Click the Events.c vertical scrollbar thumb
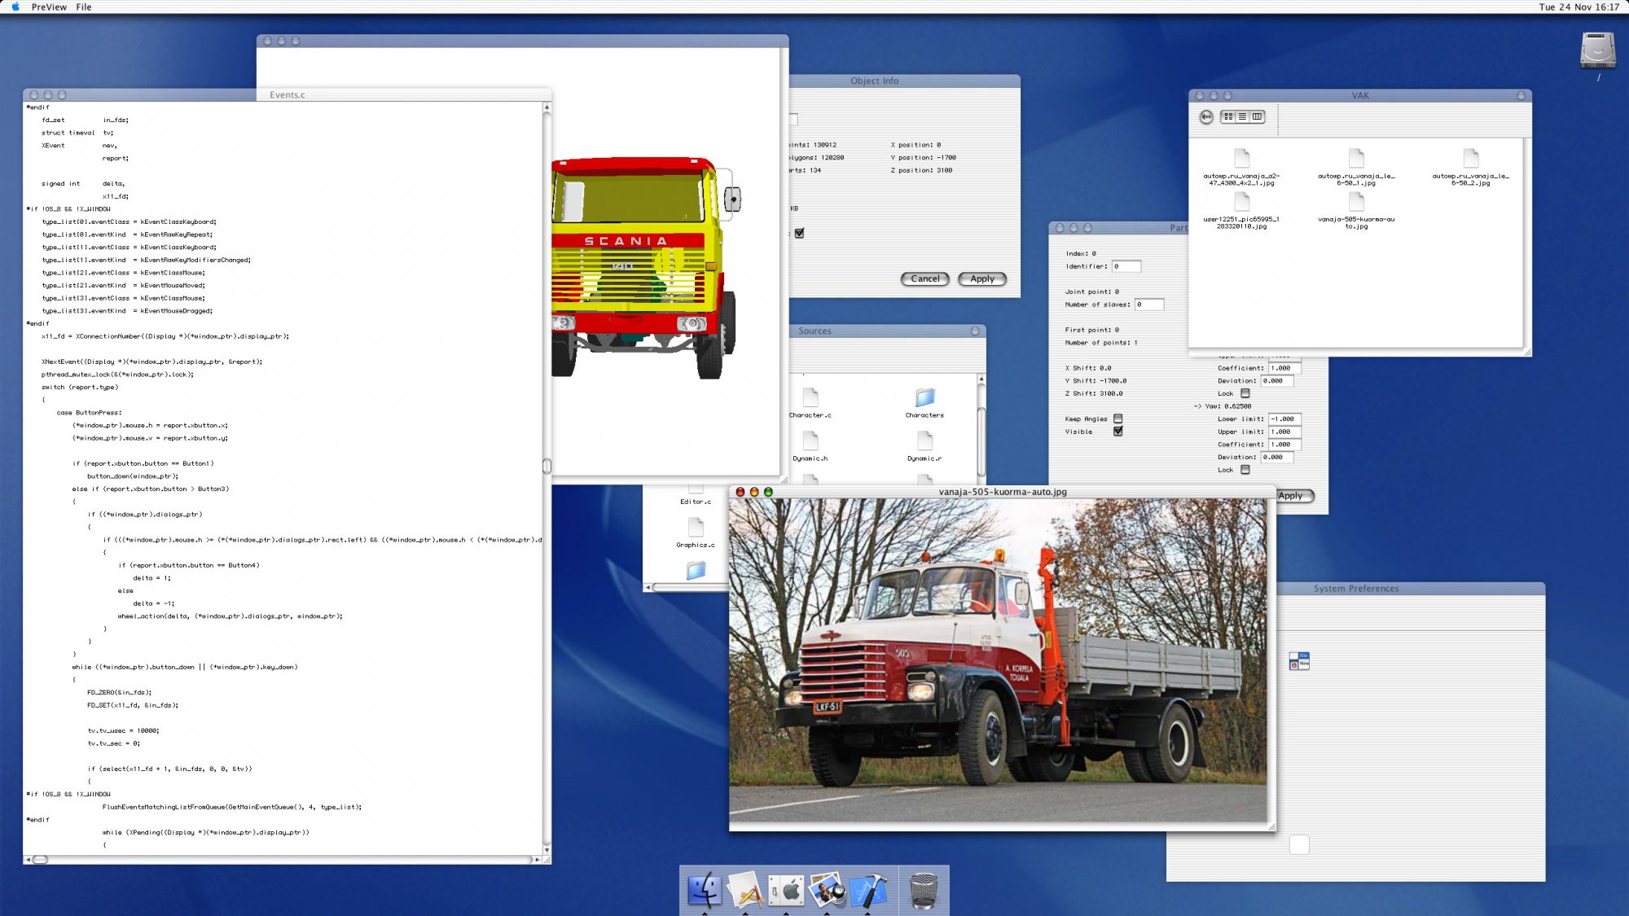The height and width of the screenshot is (916, 1629). (547, 466)
